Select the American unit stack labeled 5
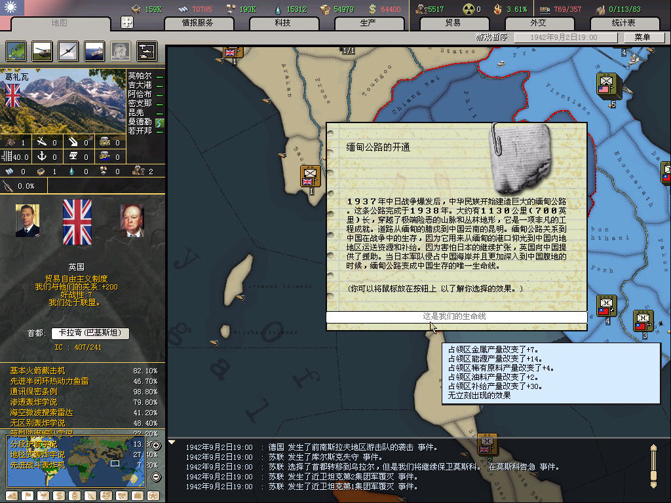The height and width of the screenshot is (503, 671). click(x=607, y=84)
